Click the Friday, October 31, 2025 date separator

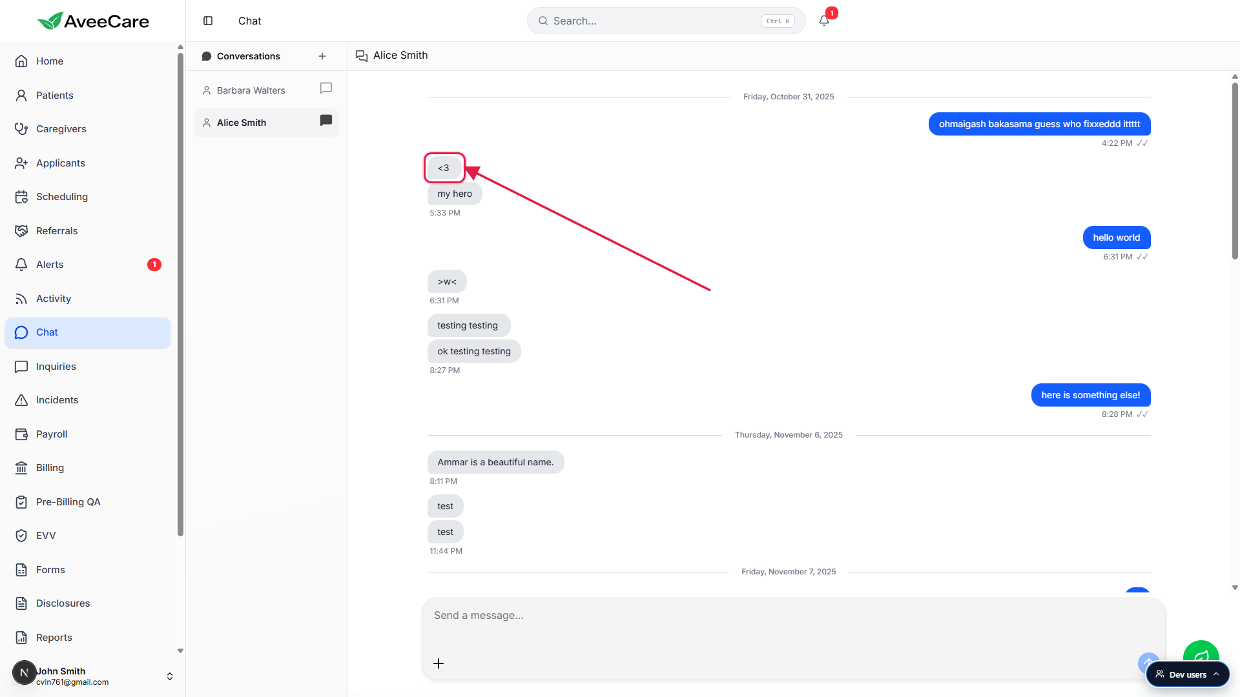pos(789,97)
